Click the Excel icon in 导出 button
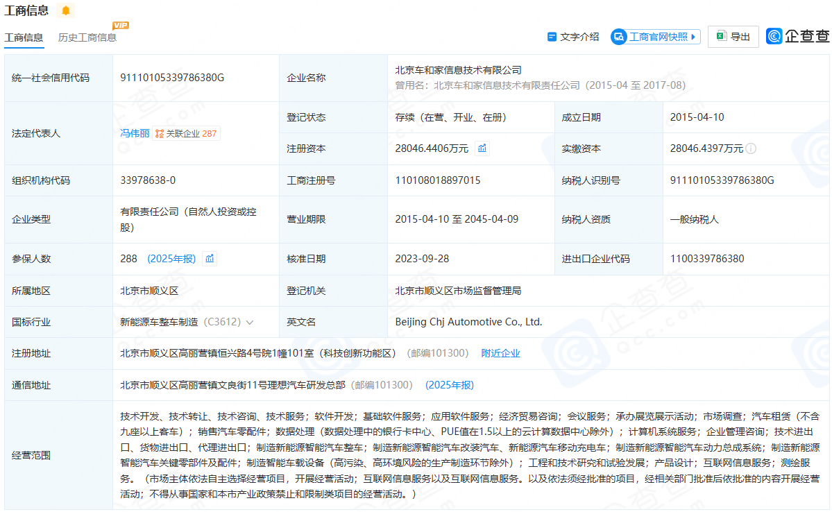Viewport: 832px width, 512px height. (721, 36)
